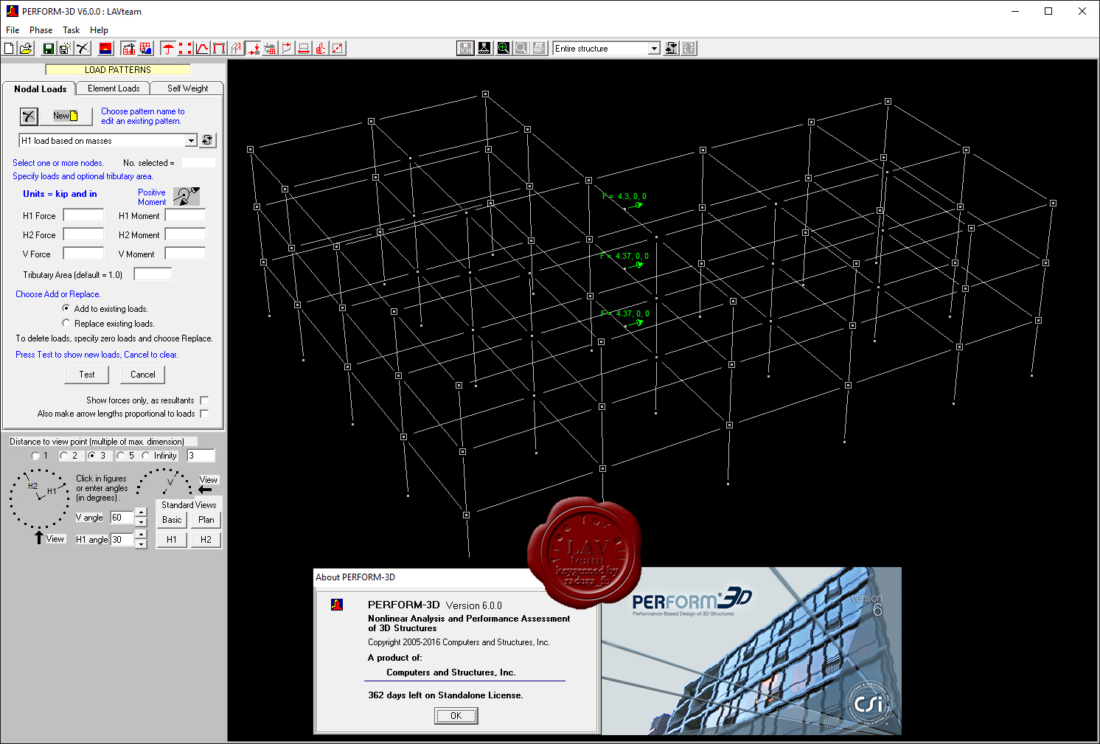
Task: Click the New load pattern button
Action: point(66,116)
